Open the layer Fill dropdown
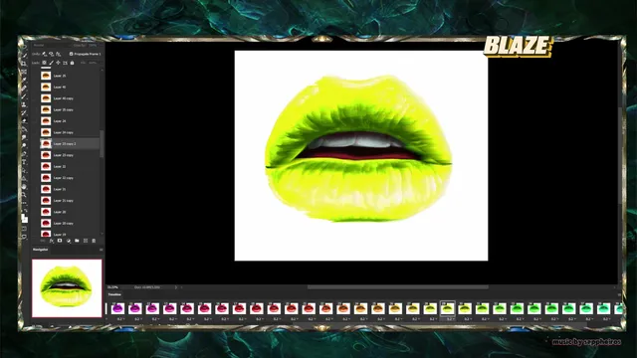 tap(93, 63)
